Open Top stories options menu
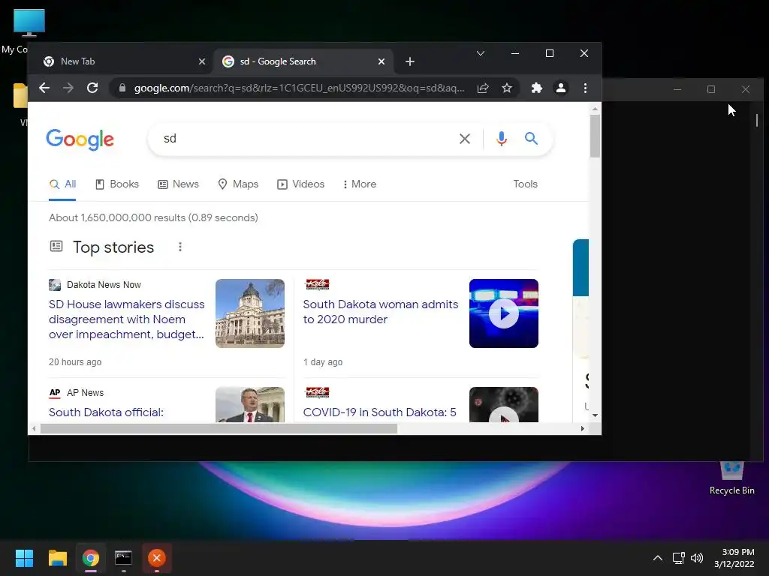The height and width of the screenshot is (576, 769). [x=180, y=247]
